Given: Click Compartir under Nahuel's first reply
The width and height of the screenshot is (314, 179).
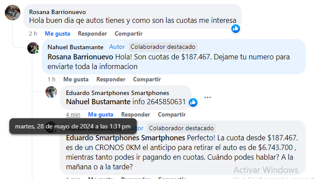Looking at the screenshot, I should point(147,79).
